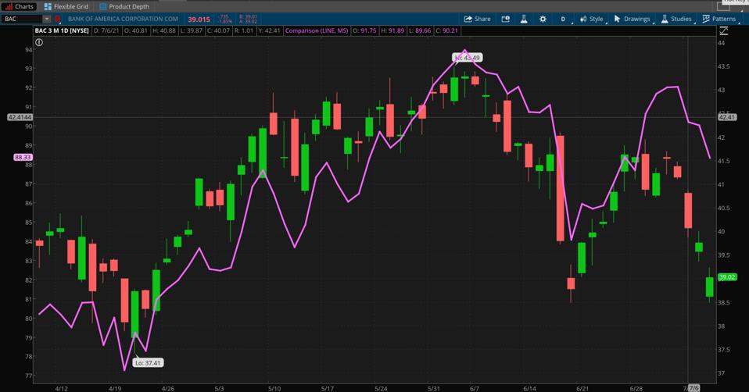Click the flask icon next to Share

524,19
